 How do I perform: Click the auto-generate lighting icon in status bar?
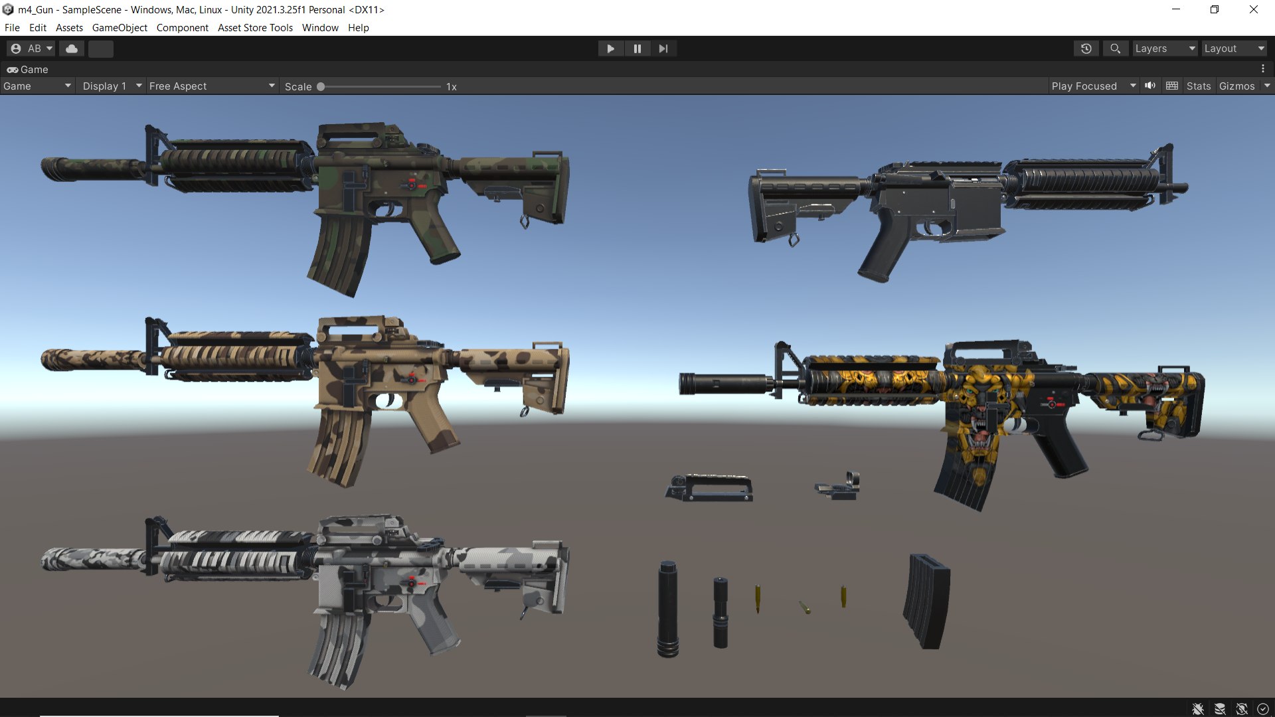(x=1242, y=709)
